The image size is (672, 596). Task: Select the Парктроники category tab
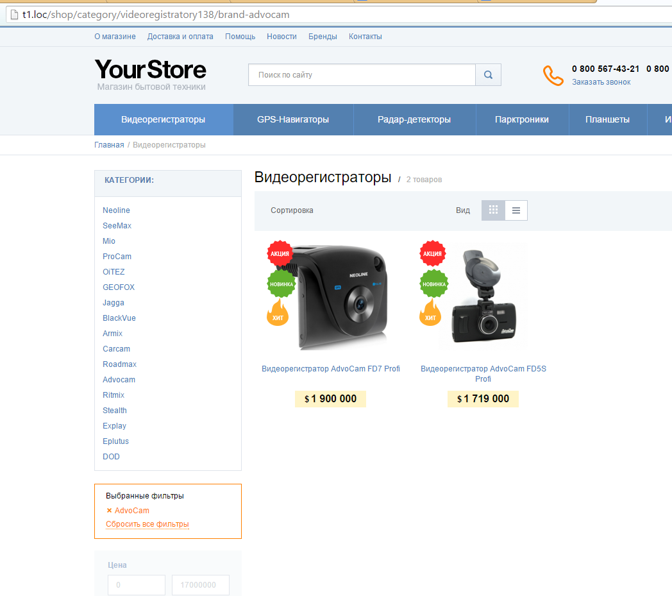(x=522, y=119)
